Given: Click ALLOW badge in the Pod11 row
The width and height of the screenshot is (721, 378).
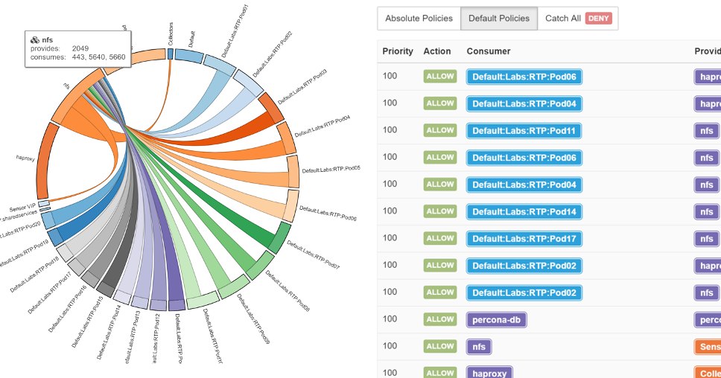Looking at the screenshot, I should click(440, 130).
